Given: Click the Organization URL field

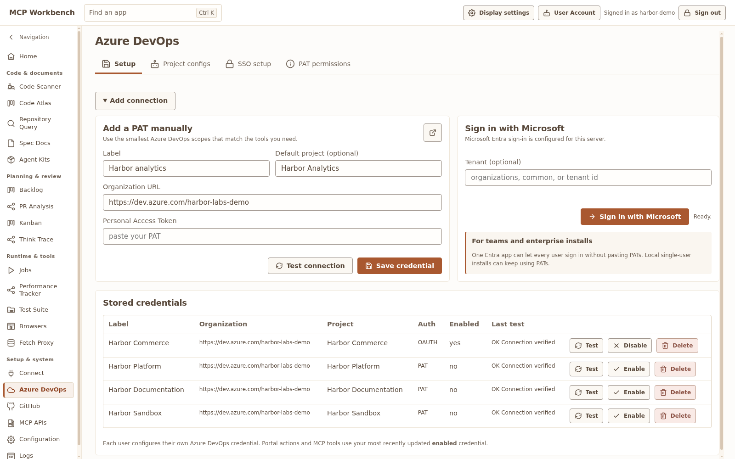Looking at the screenshot, I should (x=272, y=202).
